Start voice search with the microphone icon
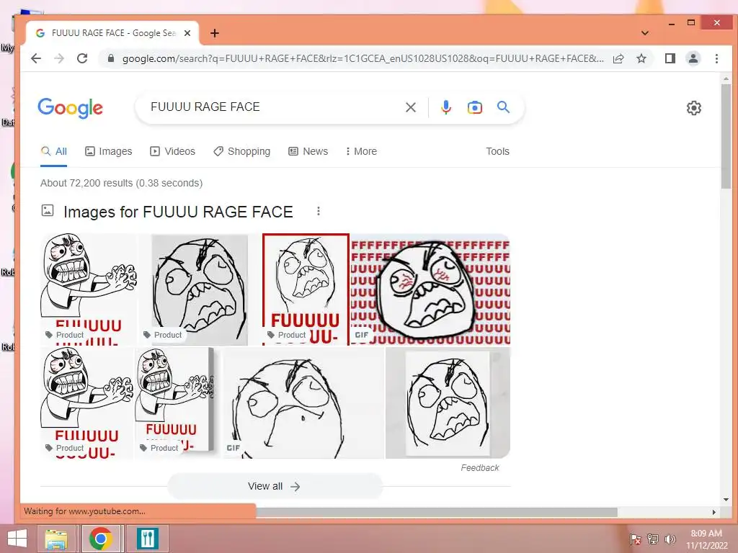The image size is (738, 553). click(x=445, y=107)
